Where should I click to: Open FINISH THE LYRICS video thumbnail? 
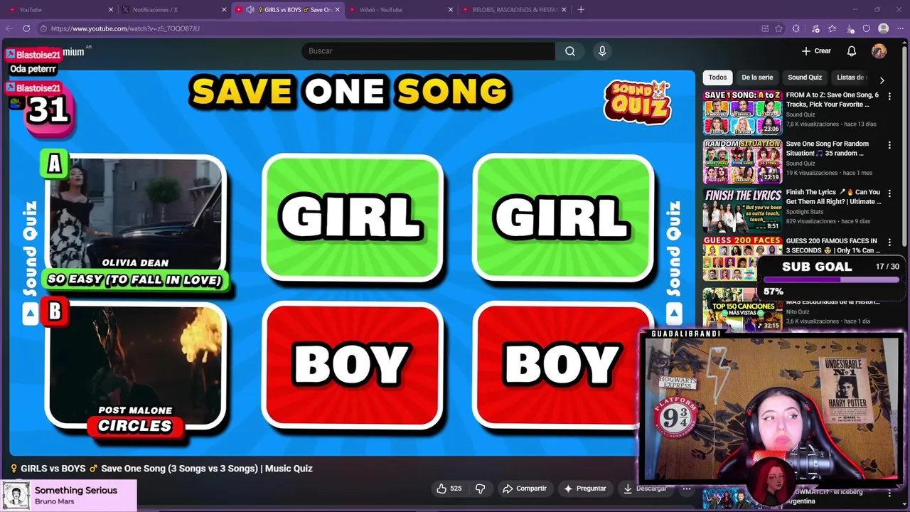click(742, 210)
